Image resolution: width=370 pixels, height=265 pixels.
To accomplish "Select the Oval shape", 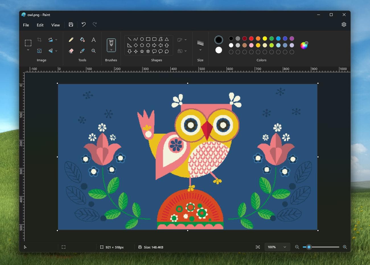I will click(142, 39).
